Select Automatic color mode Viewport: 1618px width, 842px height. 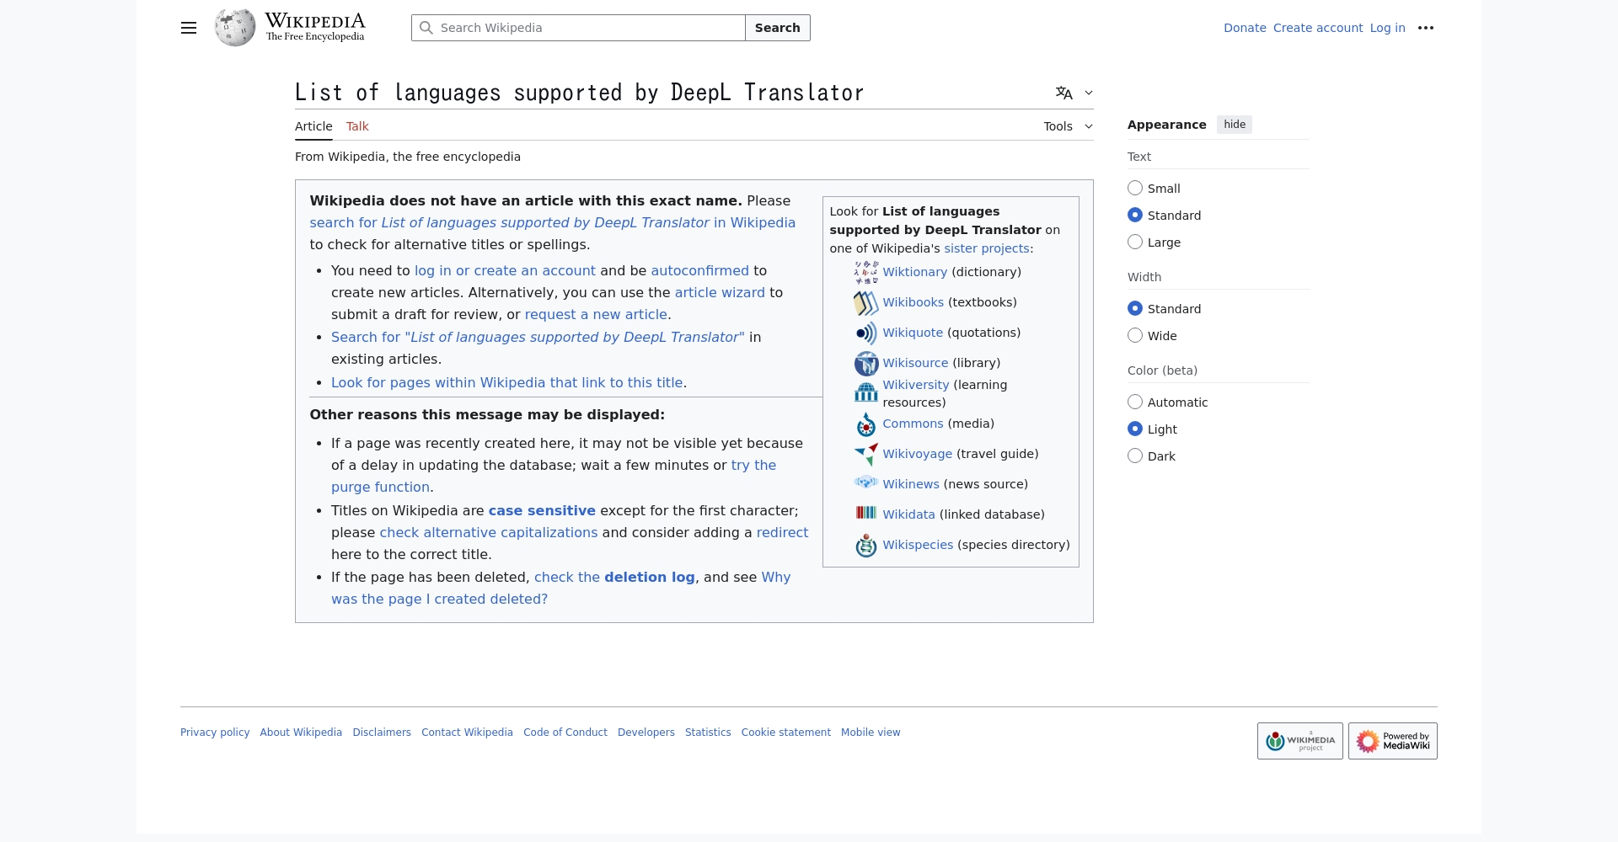(1135, 402)
